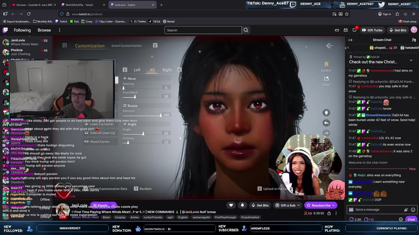Viewport: 419px width, 235px height.
Task: Open Twitch notifications with red badge
Action: coord(355,30)
